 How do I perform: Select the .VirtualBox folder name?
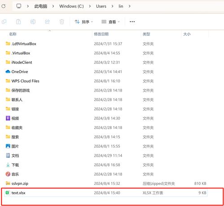(x=21, y=53)
